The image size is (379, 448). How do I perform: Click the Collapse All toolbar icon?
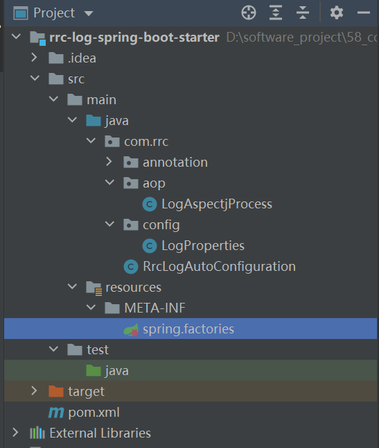(303, 13)
